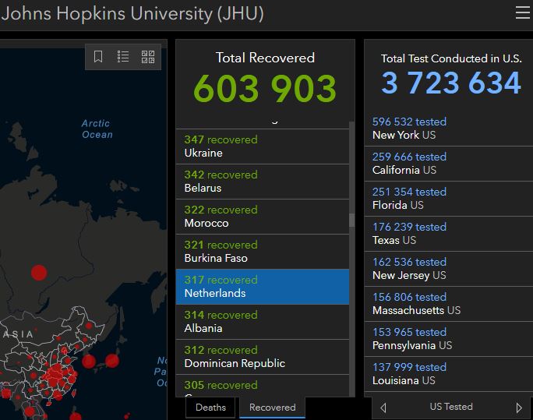Select the California US tested row
The width and height of the screenshot is (533, 420).
pyautogui.click(x=449, y=164)
